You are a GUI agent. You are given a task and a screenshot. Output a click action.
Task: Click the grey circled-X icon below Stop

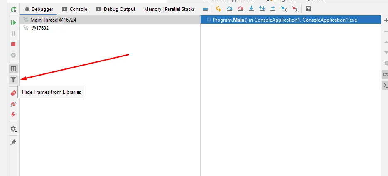click(x=13, y=55)
